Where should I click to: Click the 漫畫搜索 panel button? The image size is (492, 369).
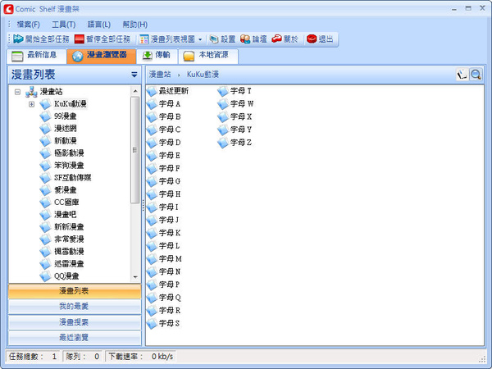[75, 322]
